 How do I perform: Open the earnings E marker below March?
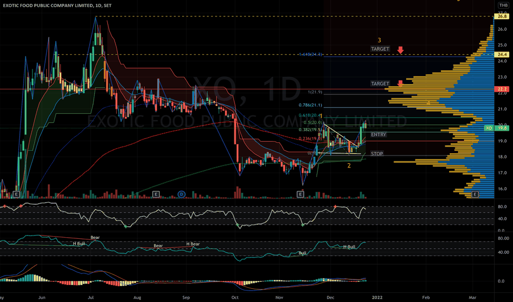[474, 194]
